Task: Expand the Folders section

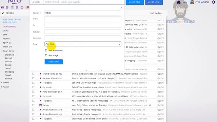Action: [x=1, y=83]
